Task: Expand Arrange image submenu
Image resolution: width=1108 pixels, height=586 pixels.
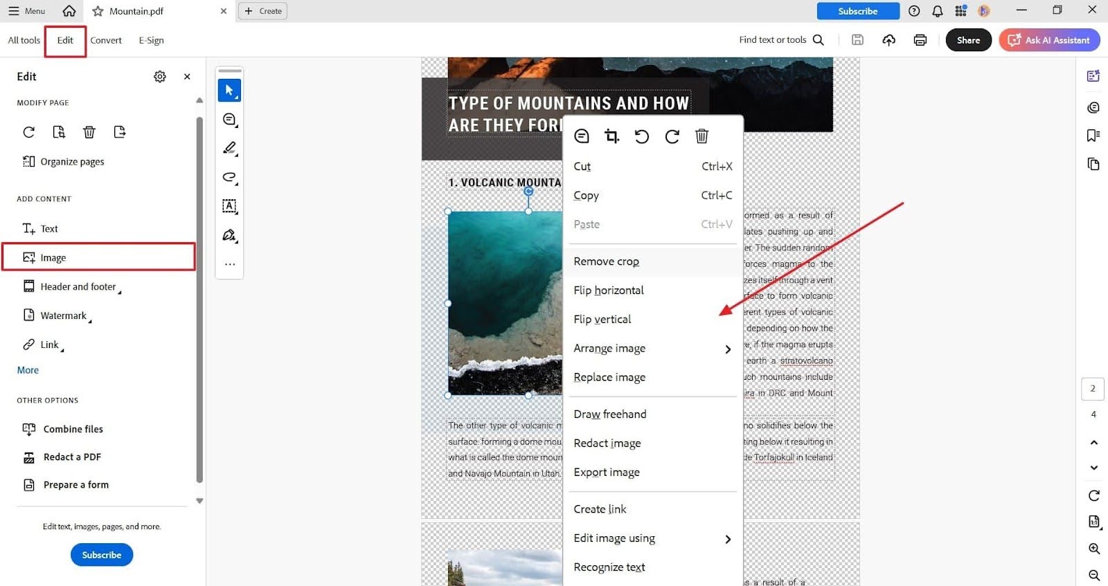Action: tap(653, 349)
